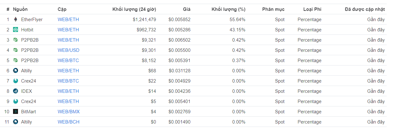Screen dimensions: 396x135
Task: Click the BitMart exchange icon
Action: pyautogui.click(x=16, y=112)
